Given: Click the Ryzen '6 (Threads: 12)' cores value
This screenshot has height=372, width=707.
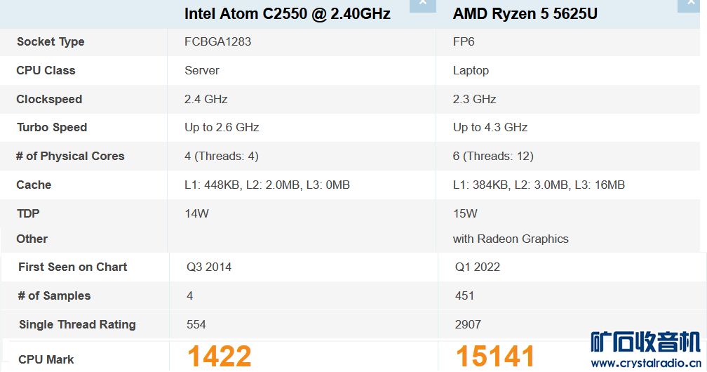Looking at the screenshot, I should coord(493,156).
